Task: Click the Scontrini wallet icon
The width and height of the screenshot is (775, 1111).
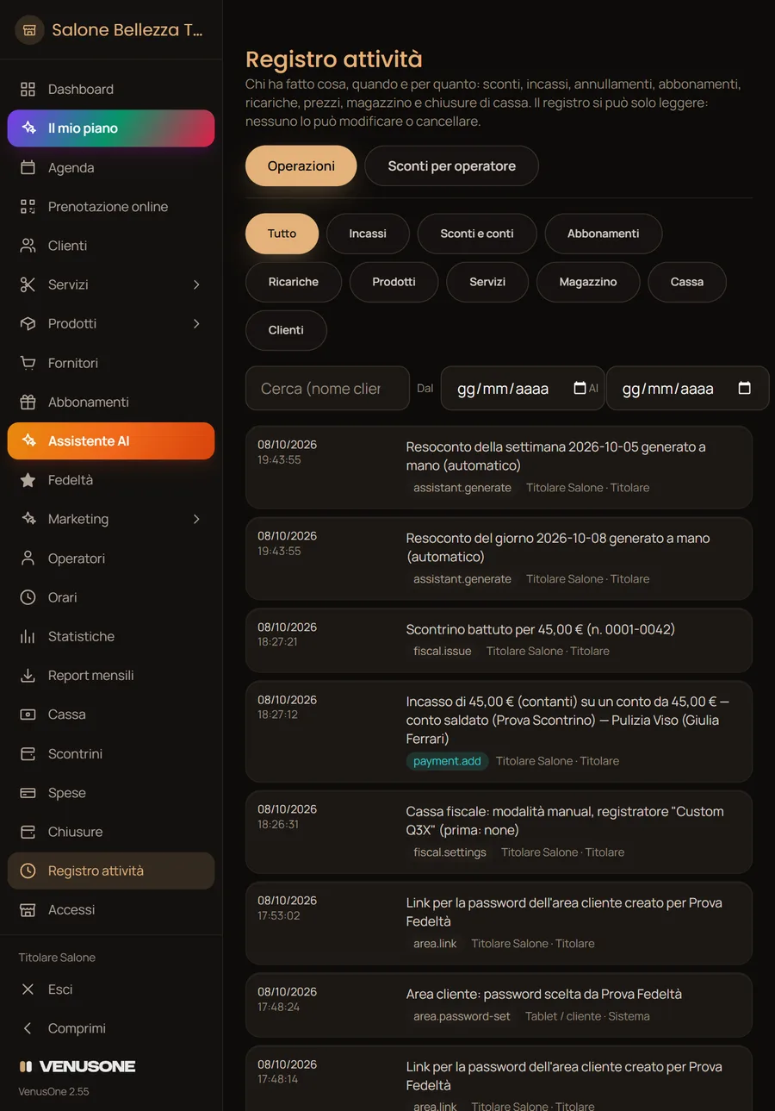Action: pyautogui.click(x=28, y=754)
